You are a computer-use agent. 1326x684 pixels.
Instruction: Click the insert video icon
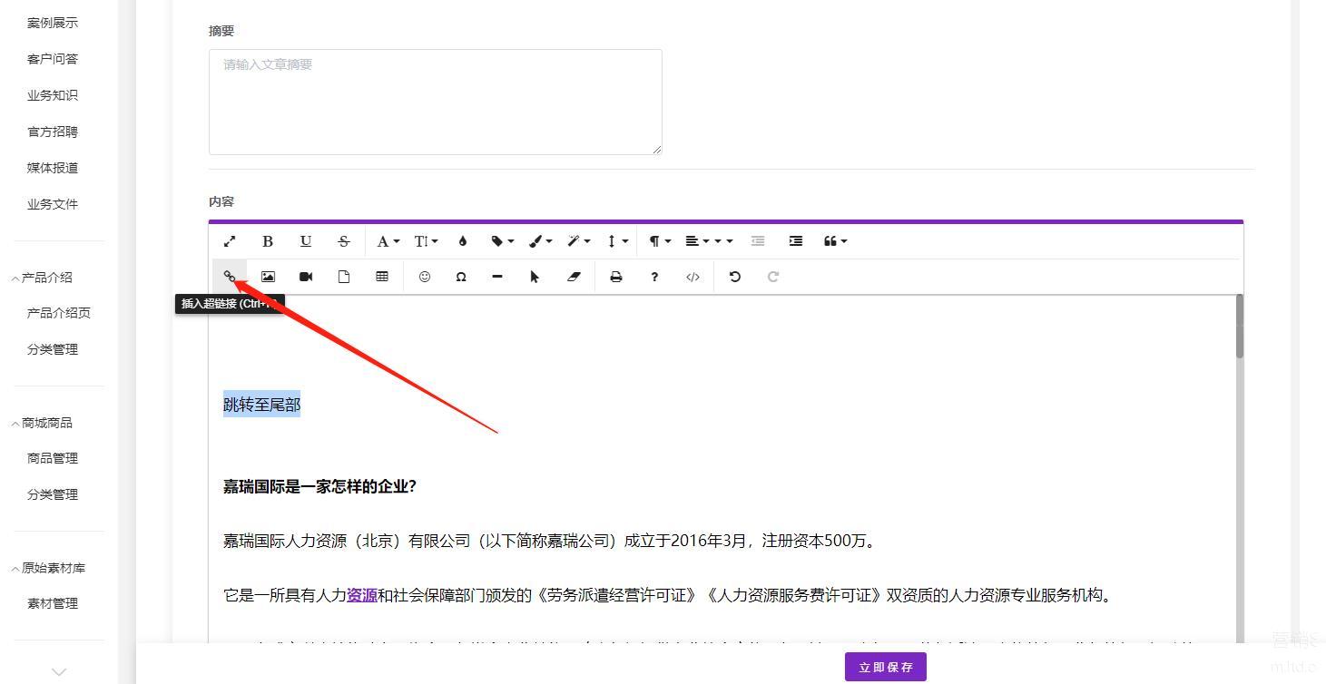point(306,277)
